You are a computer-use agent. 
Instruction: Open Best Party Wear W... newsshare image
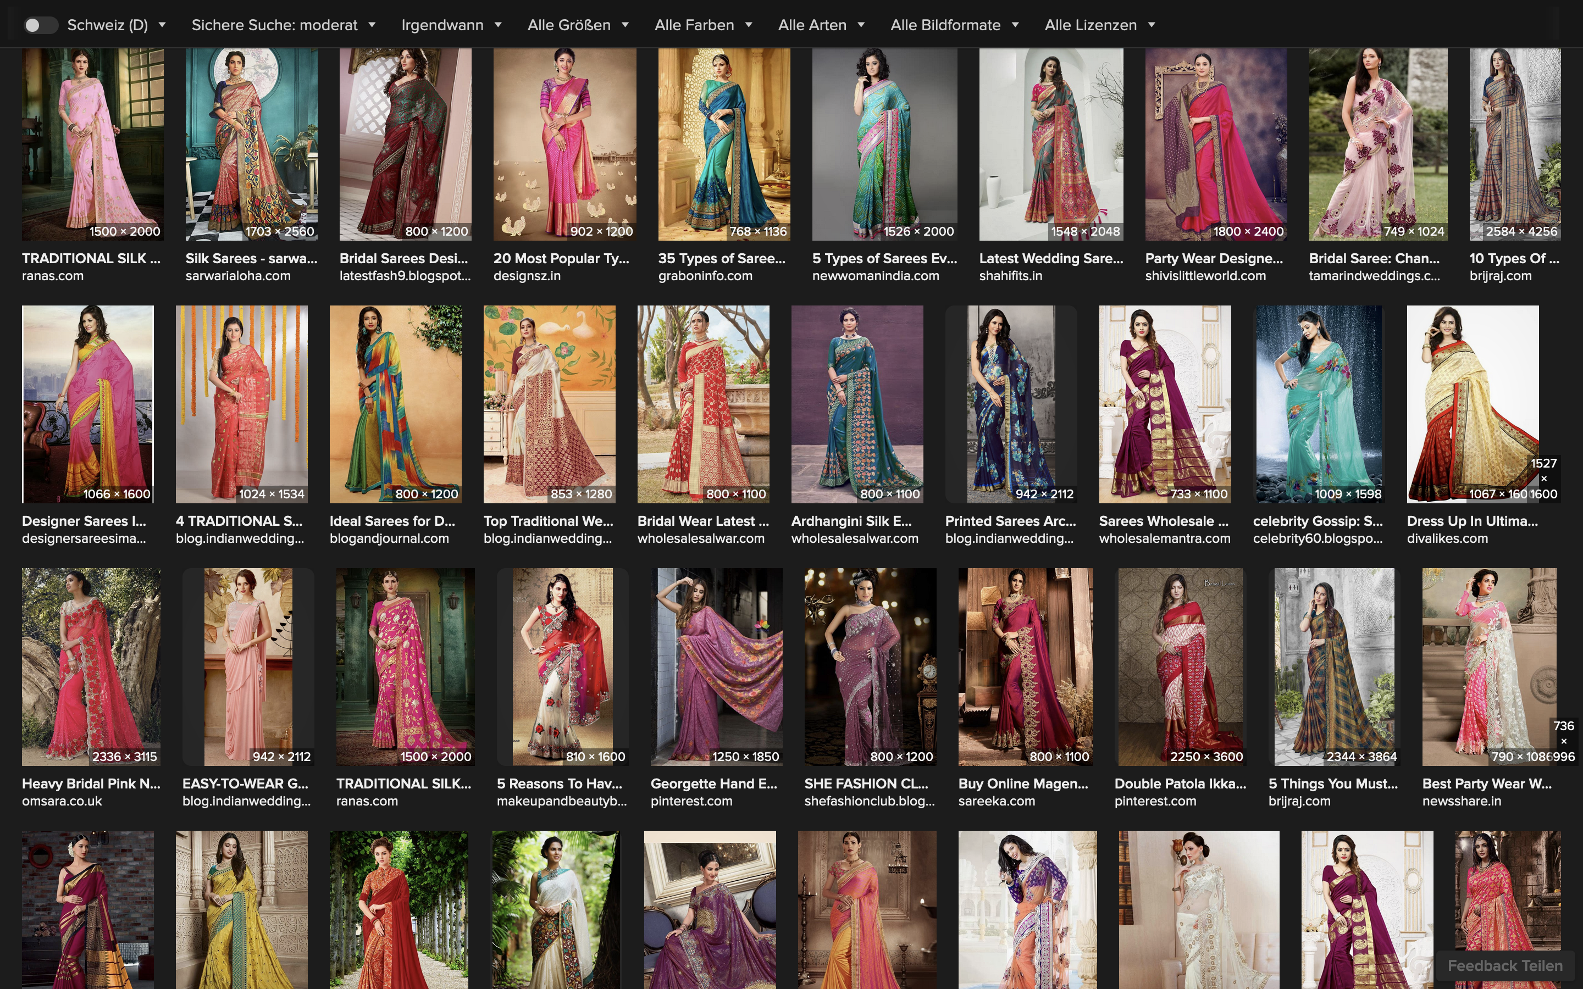click(1489, 667)
